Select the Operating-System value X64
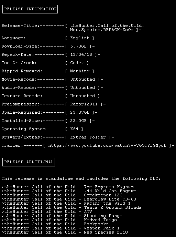 tap(74, 129)
